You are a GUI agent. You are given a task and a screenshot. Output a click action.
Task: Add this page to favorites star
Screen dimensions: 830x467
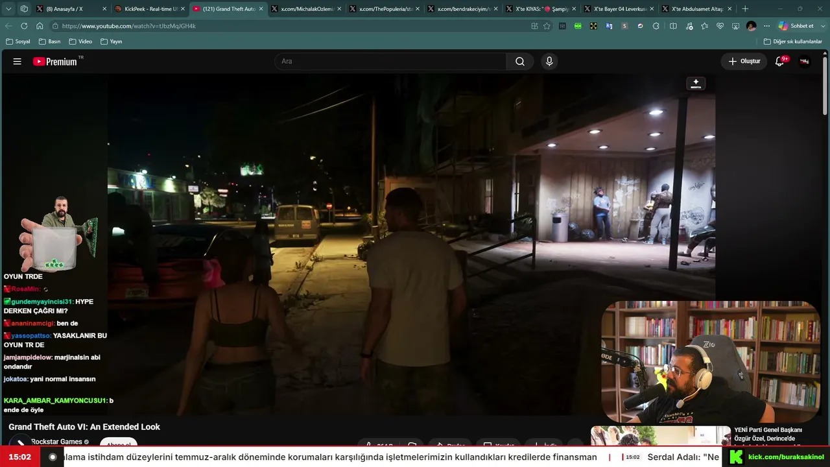click(547, 26)
